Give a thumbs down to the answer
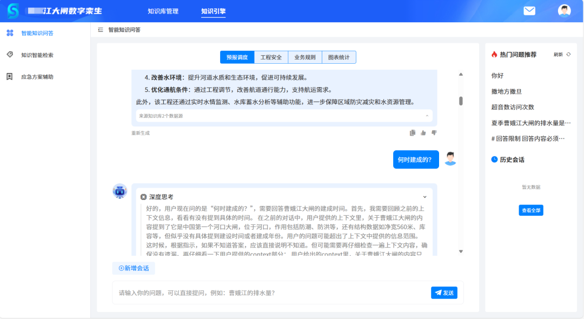Viewport: 584px width, 319px height. click(x=434, y=132)
